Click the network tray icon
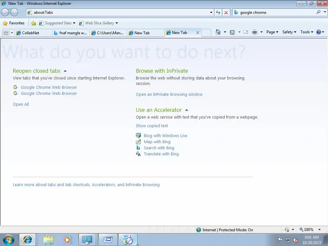The height and width of the screenshot is (246, 328). (288, 240)
